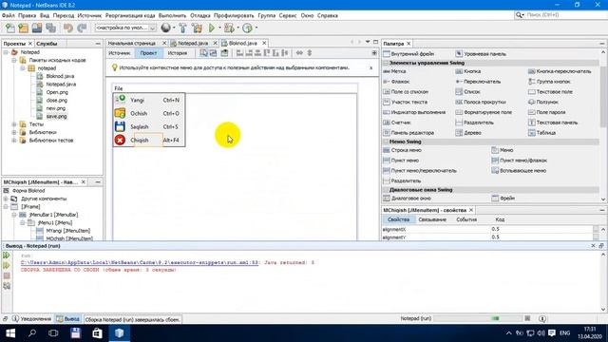Switch to the История view
Image resolution: width=608 pixels, height=342 pixels.
[x=178, y=53]
